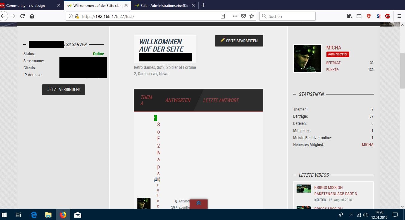Click the scroll-to-top double arrow button
The height and width of the screenshot is (220, 405).
199,203
